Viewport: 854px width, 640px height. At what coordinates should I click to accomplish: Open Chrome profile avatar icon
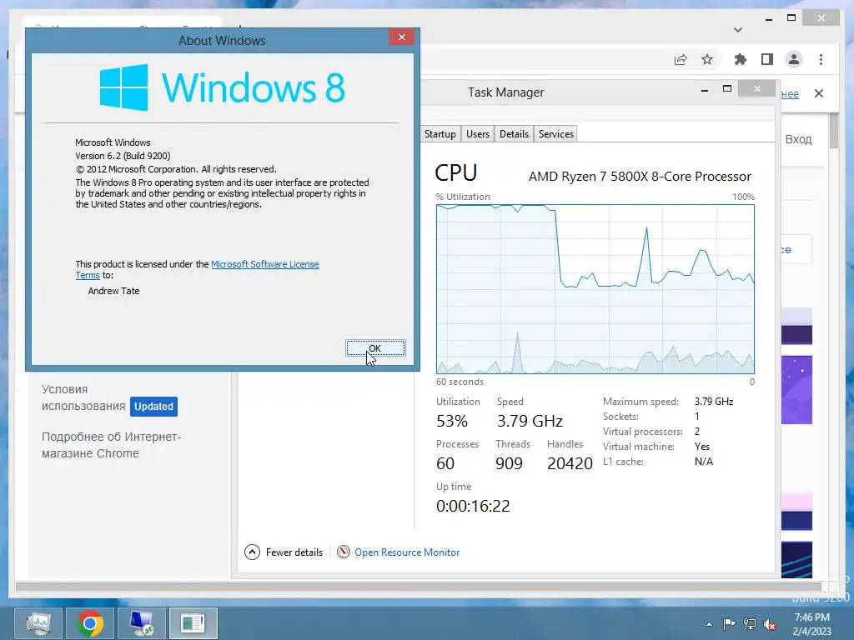click(x=794, y=60)
